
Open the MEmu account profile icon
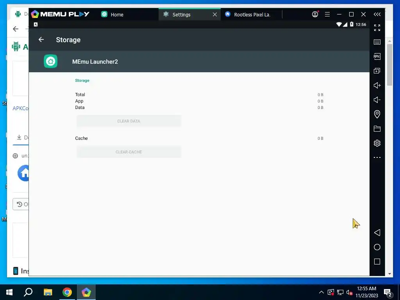click(315, 14)
